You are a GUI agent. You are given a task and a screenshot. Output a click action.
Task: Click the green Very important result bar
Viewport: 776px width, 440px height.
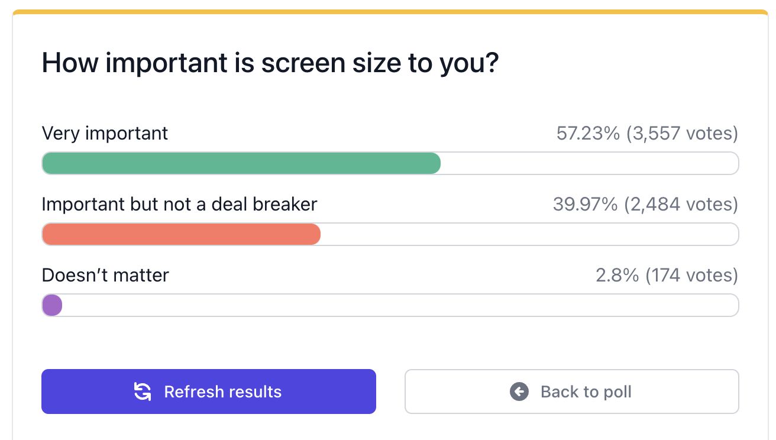click(x=241, y=163)
